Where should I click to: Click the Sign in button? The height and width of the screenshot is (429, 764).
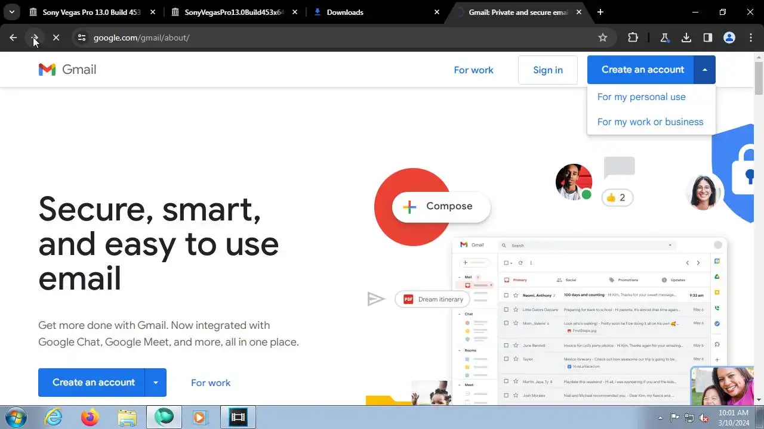click(548, 70)
